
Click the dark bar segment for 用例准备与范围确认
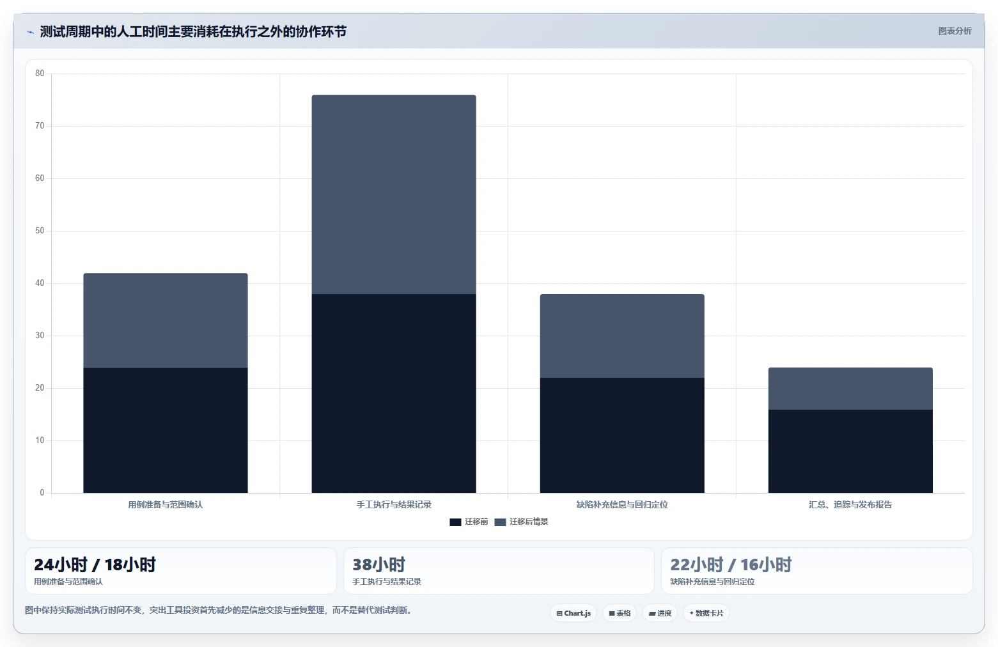(166, 430)
